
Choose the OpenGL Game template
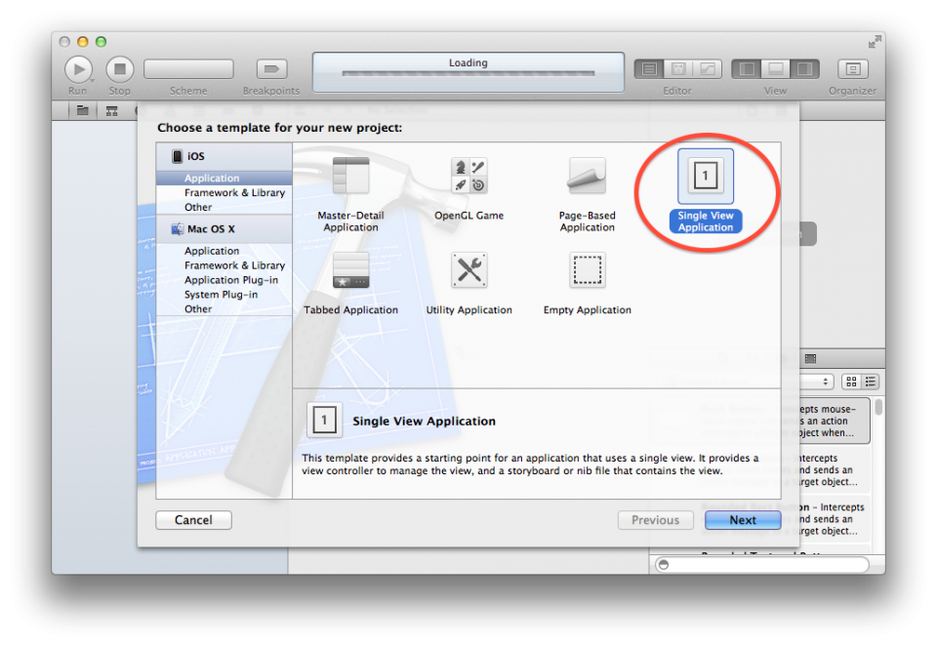click(x=468, y=177)
